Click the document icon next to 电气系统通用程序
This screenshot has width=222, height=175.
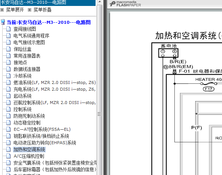(x=9, y=36)
